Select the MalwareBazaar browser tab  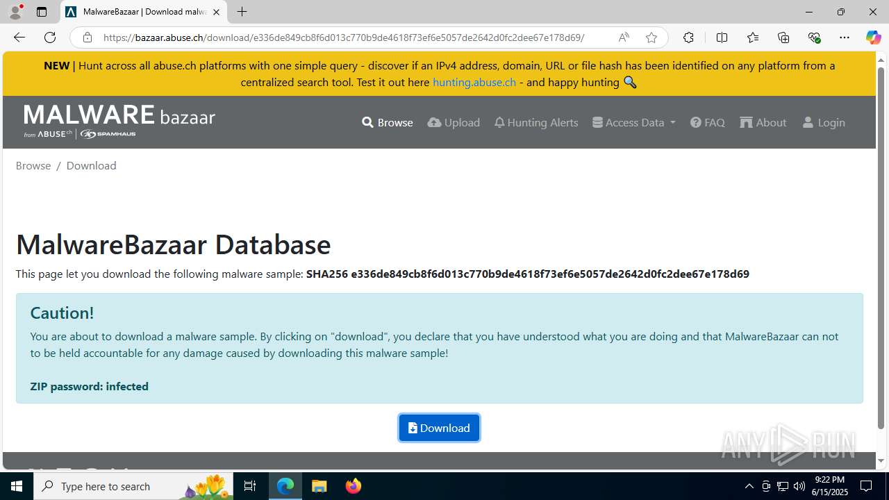[x=144, y=12]
